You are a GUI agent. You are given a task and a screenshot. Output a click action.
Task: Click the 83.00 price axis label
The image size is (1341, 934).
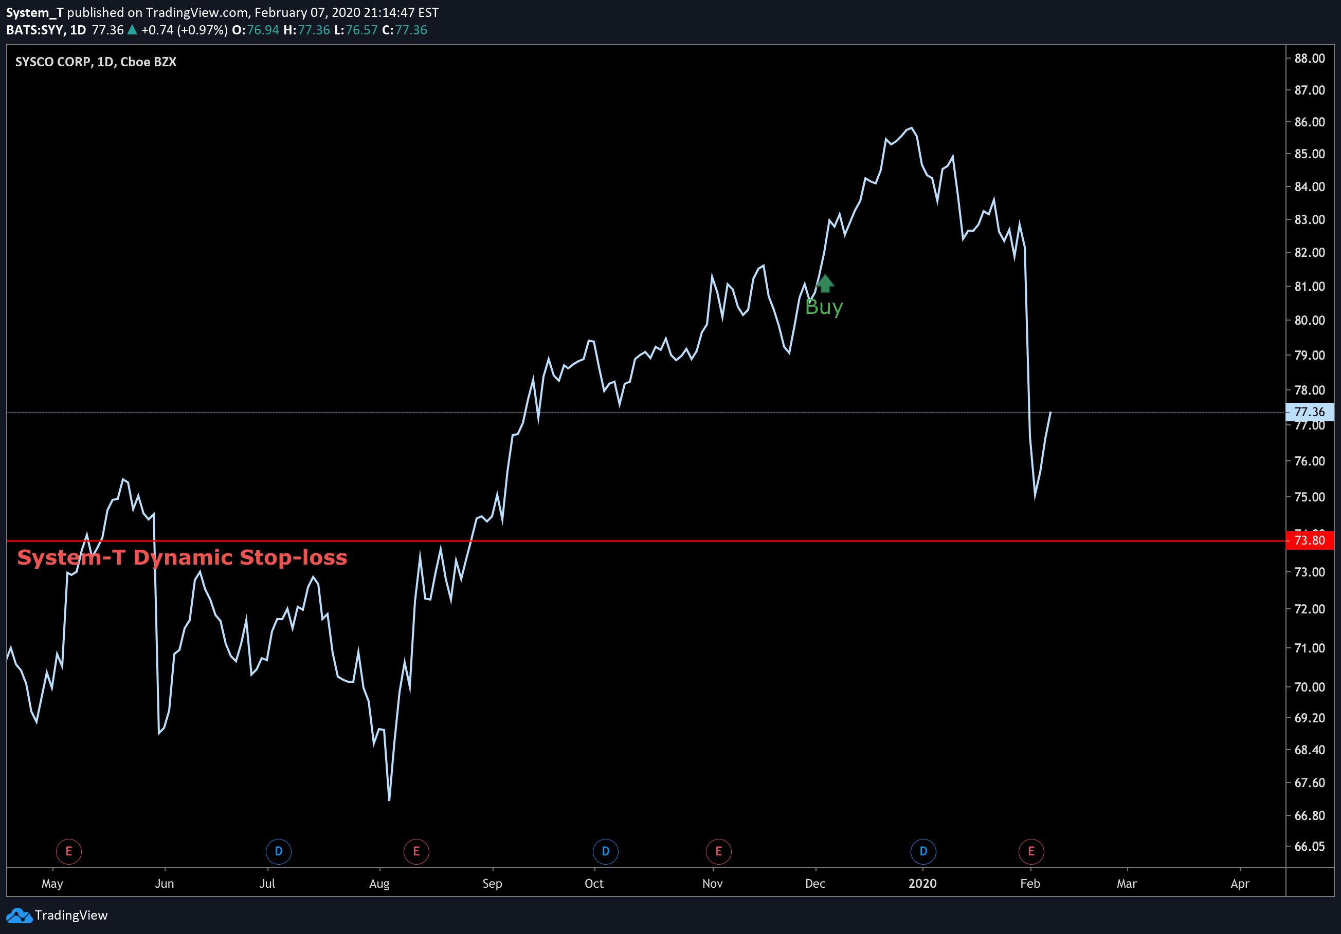tap(1310, 219)
